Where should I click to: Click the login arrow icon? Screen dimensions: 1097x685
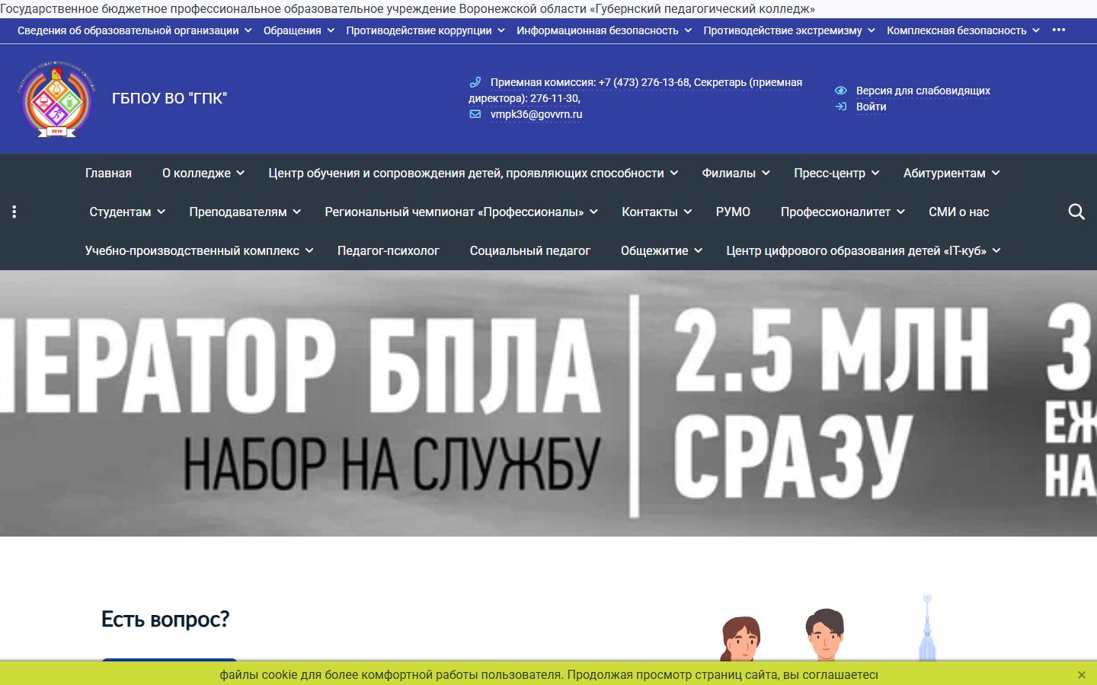click(x=841, y=107)
